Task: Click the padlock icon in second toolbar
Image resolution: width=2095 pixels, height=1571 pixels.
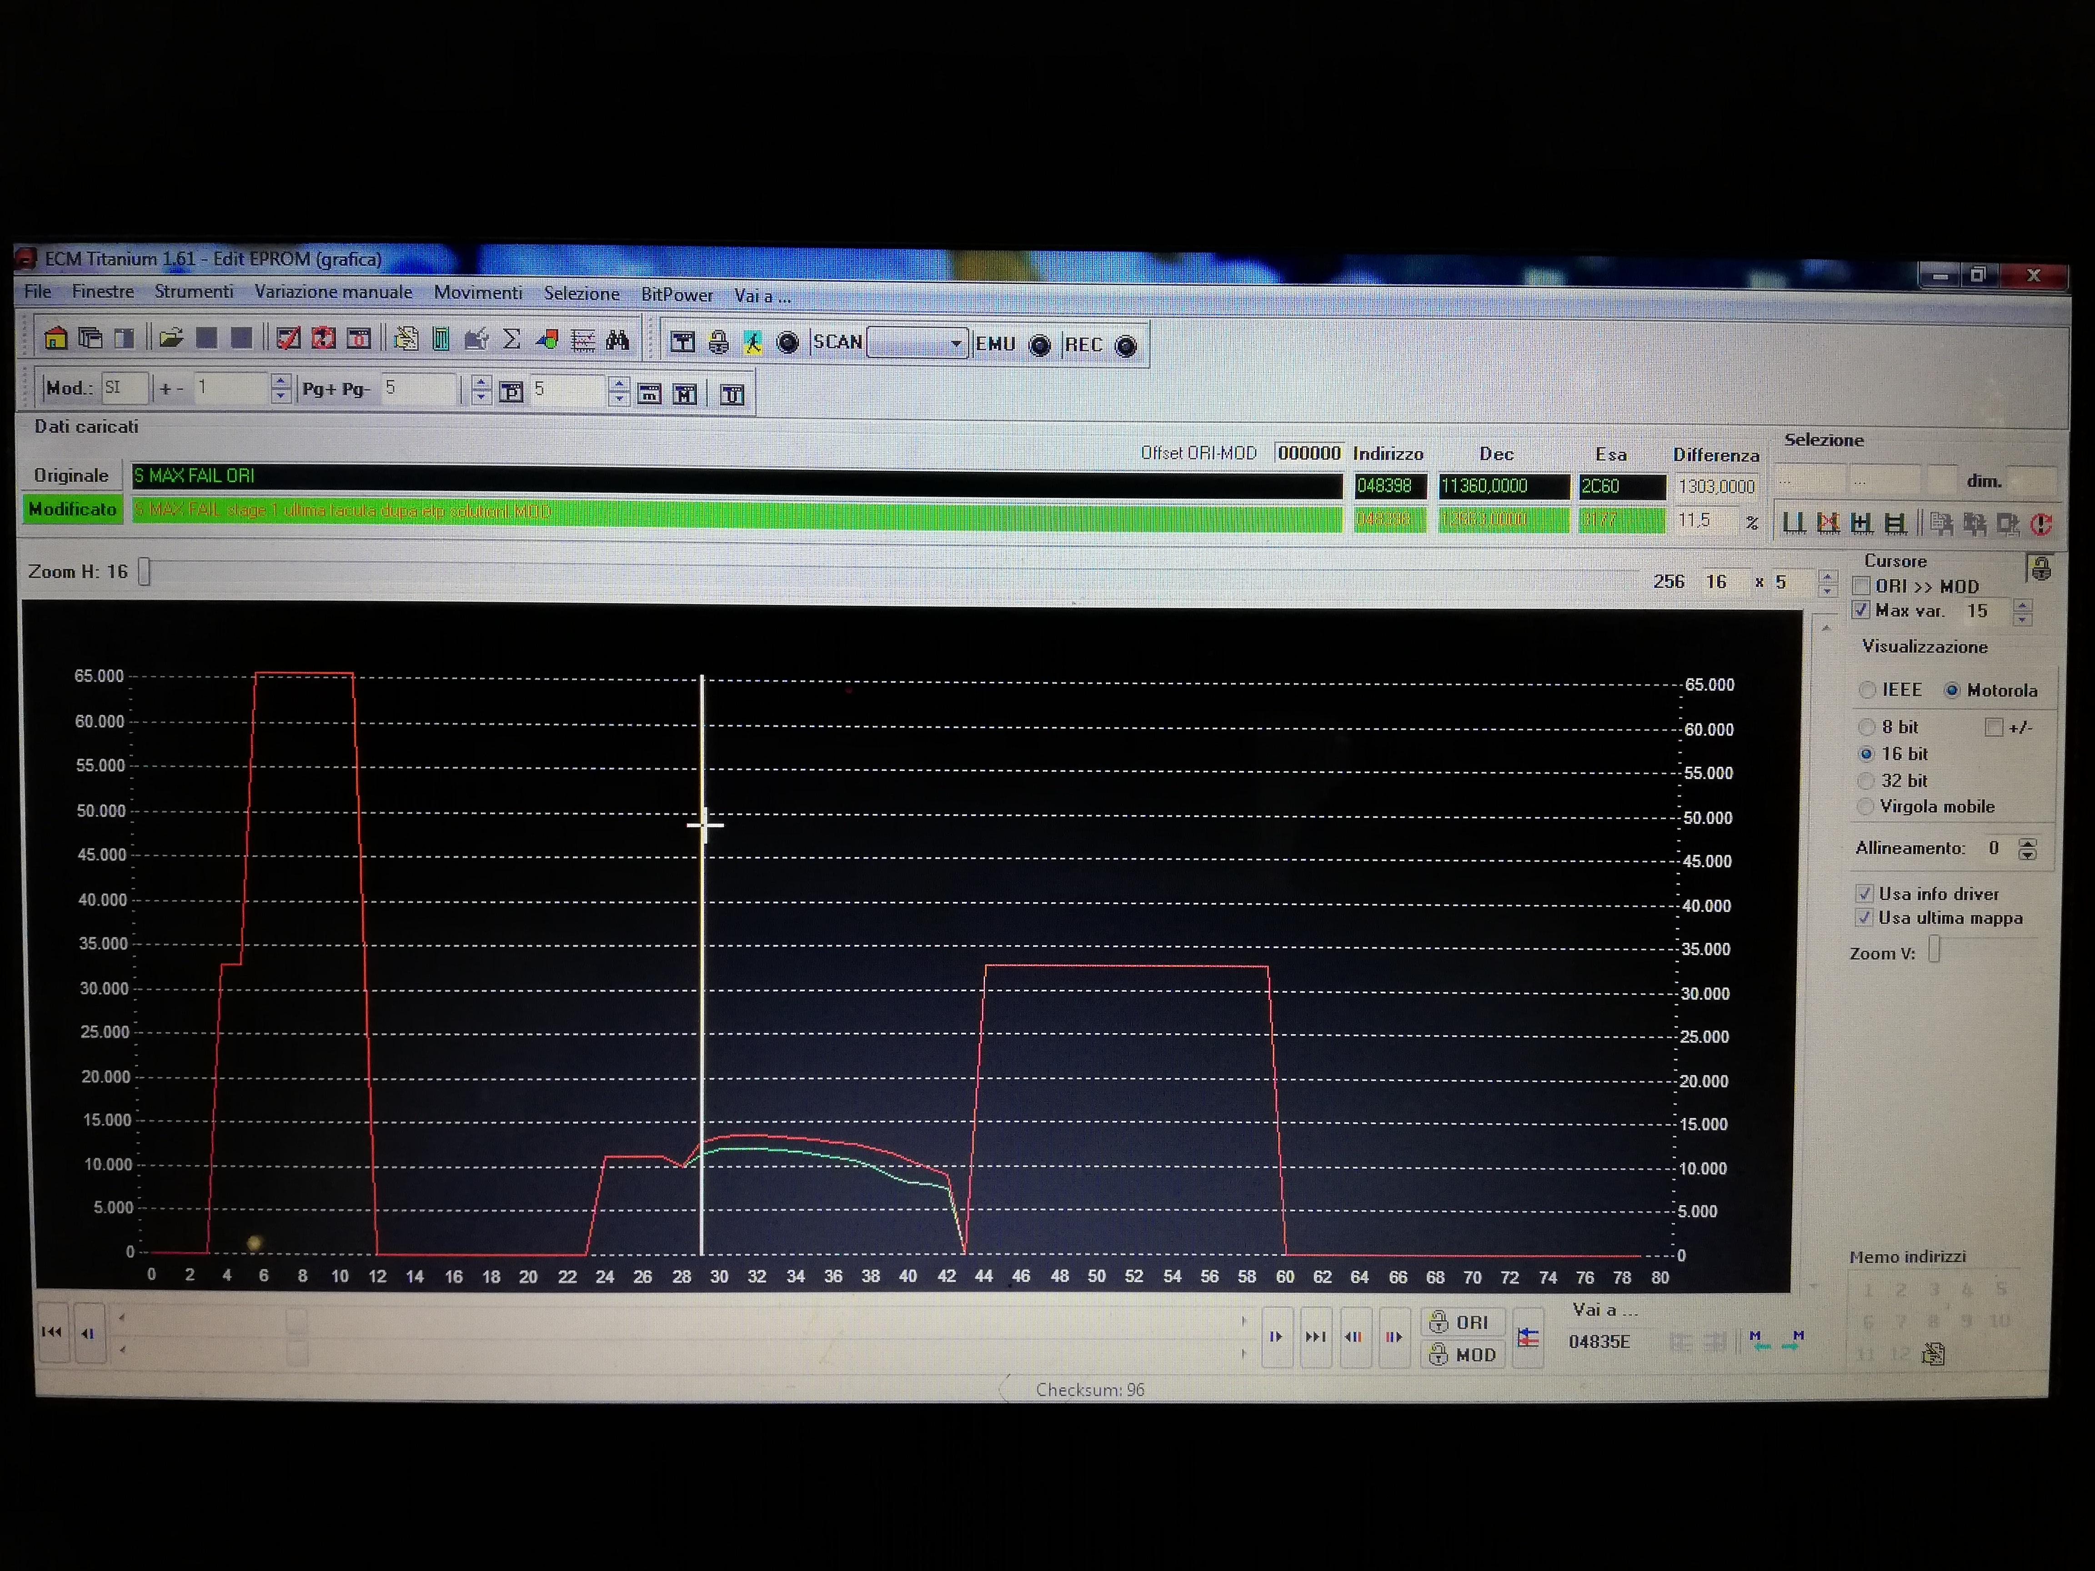Action: point(718,342)
